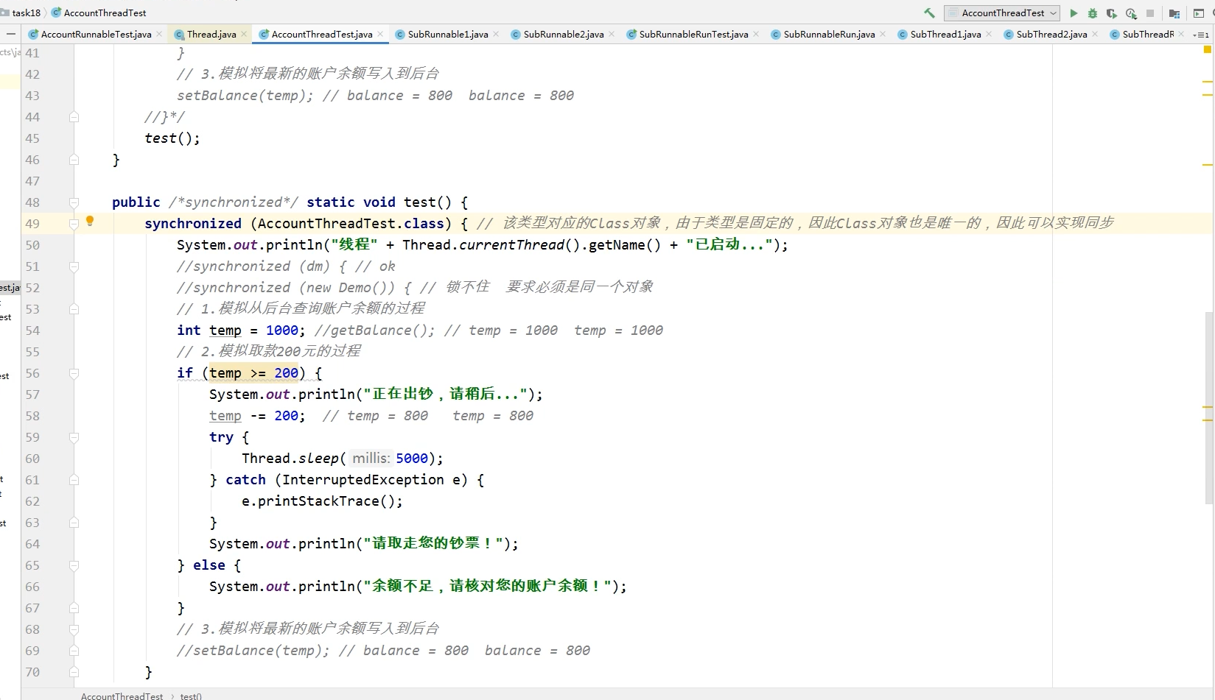
Task: Click the inspection status indicator square
Action: (1207, 50)
